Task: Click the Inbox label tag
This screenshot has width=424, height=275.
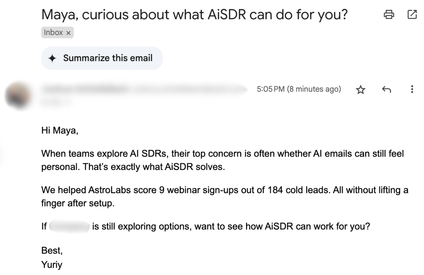Action: (x=53, y=33)
